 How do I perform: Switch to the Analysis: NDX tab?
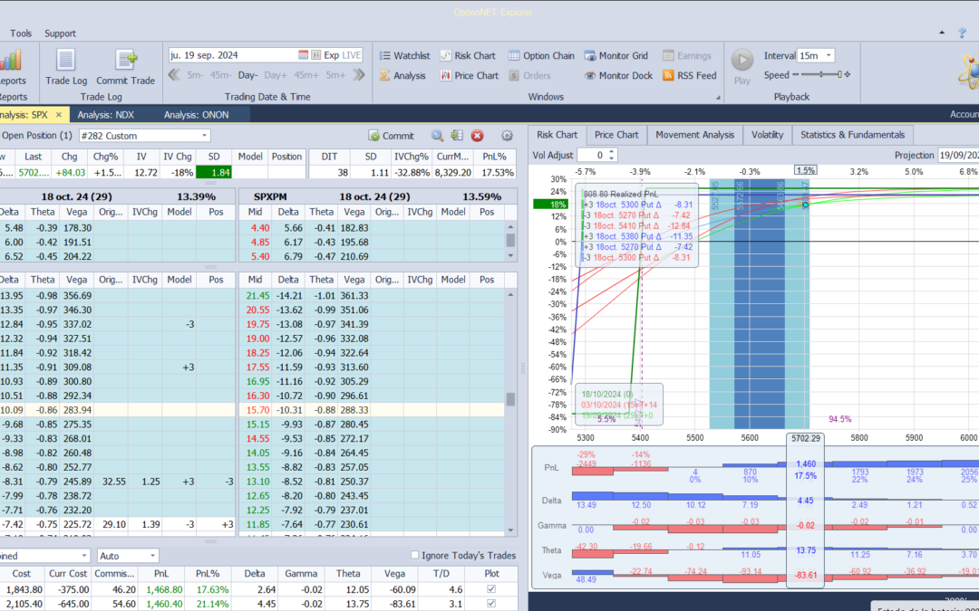pos(107,115)
